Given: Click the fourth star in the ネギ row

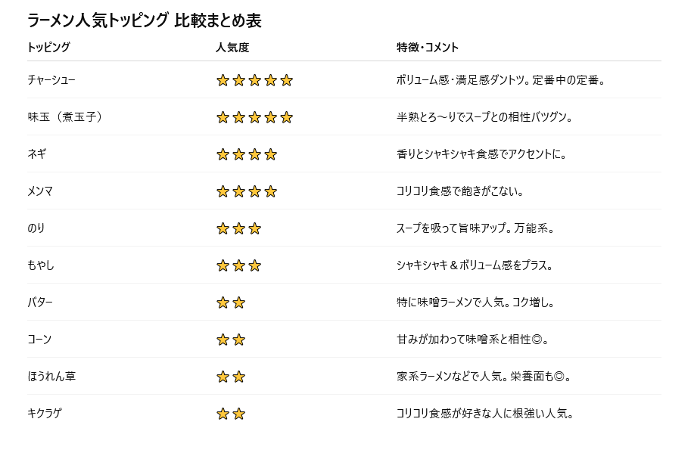Looking at the screenshot, I should (x=270, y=154).
